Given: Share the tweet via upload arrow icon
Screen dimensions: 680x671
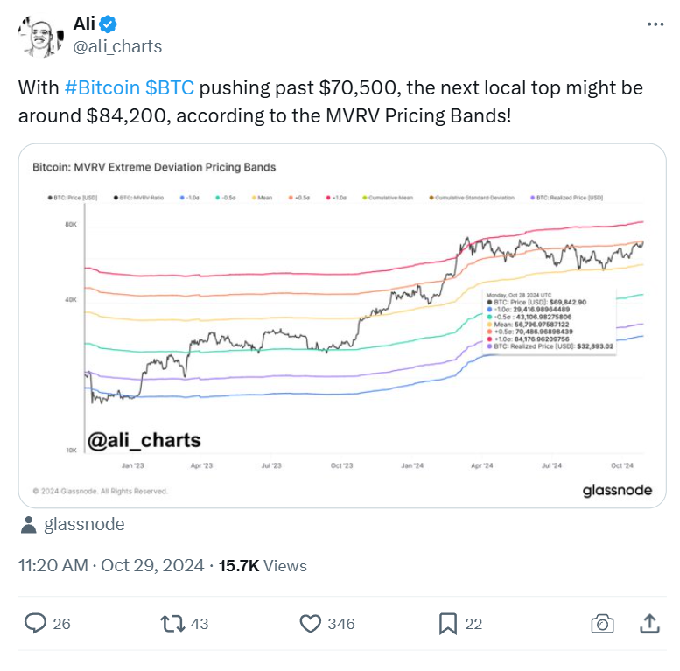Looking at the screenshot, I should click(x=649, y=623).
